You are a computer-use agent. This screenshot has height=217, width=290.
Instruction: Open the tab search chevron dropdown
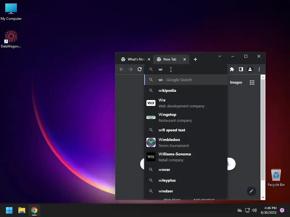[220, 56]
